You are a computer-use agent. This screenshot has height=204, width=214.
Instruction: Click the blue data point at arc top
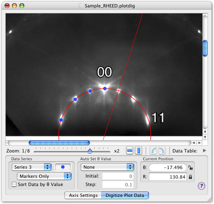click(x=105, y=89)
